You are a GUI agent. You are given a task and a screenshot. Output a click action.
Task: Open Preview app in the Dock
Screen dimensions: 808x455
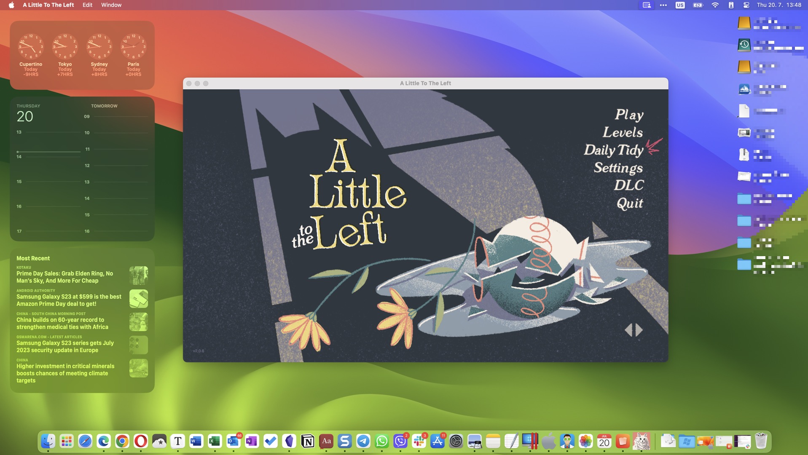tap(475, 441)
